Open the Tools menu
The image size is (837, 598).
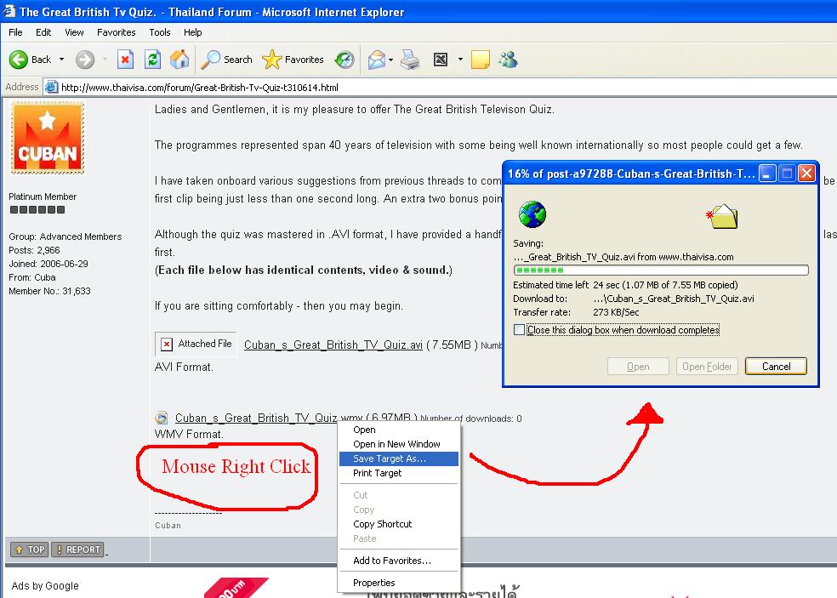click(160, 32)
